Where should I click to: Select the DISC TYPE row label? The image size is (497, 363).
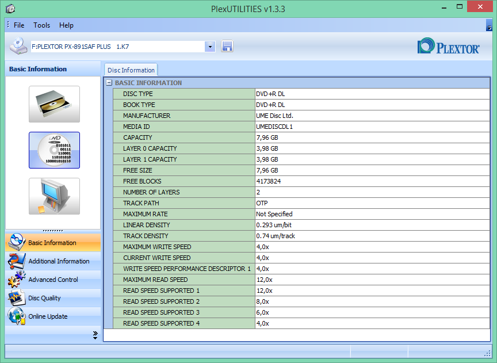coord(138,94)
